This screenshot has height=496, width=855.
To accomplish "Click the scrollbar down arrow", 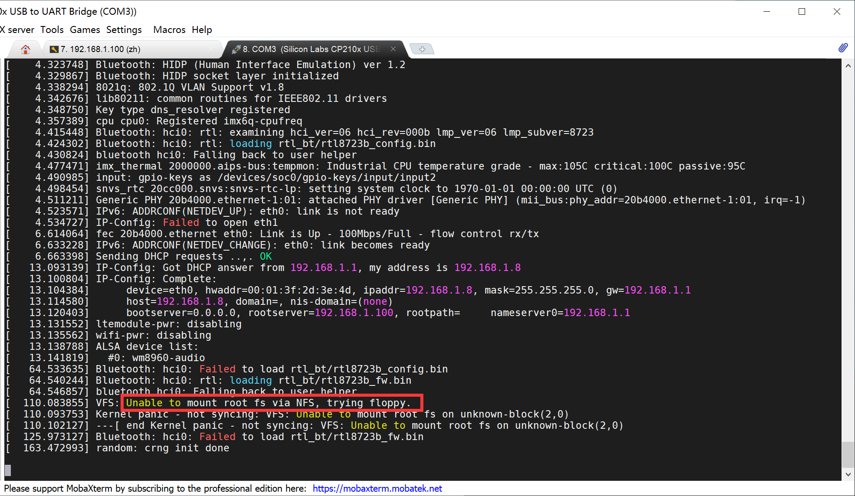I will pyautogui.click(x=848, y=475).
